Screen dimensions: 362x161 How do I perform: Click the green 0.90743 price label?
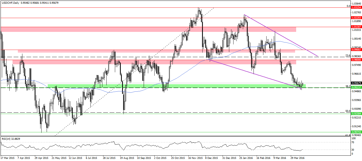[356, 132]
